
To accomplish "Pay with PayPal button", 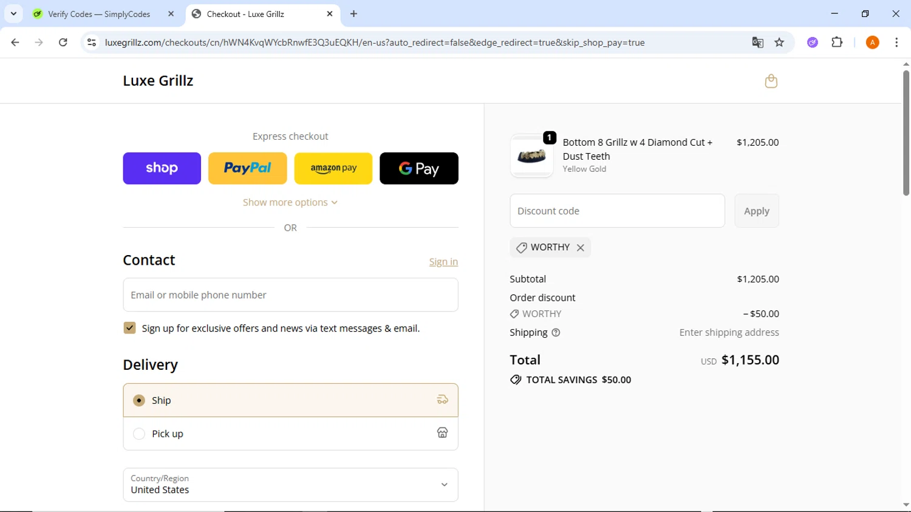I will (247, 168).
